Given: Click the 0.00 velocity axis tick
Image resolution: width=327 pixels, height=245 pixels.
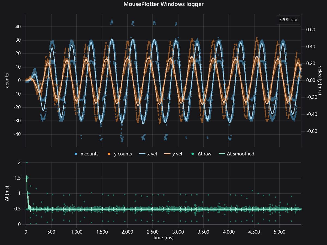Looking at the screenshot, I should tap(310, 80).
